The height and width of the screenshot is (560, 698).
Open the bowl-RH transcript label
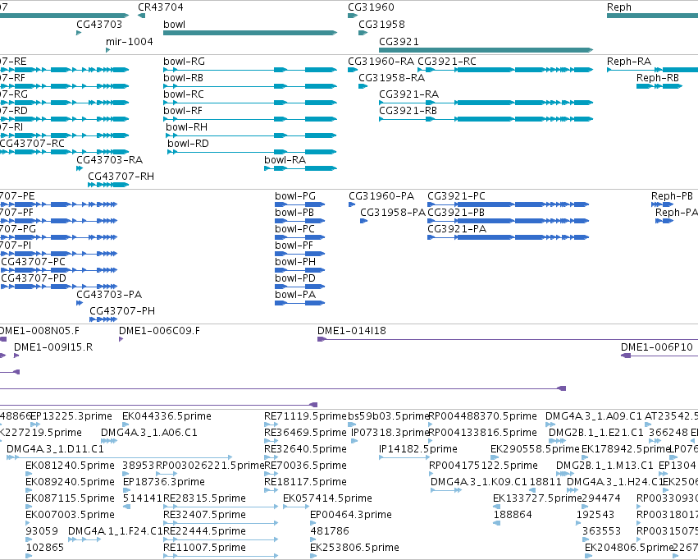[186, 127]
